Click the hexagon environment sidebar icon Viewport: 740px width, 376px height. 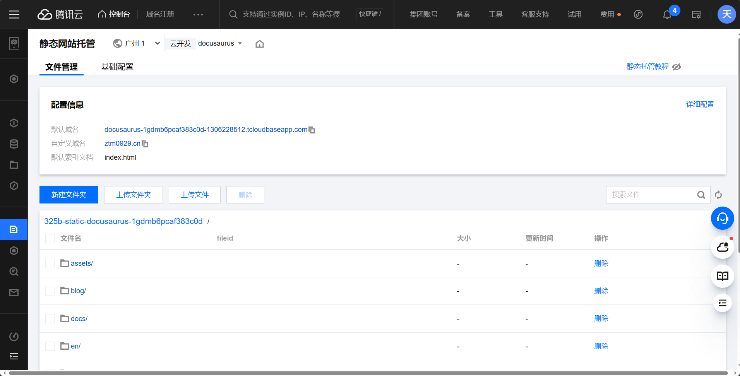[x=14, y=79]
